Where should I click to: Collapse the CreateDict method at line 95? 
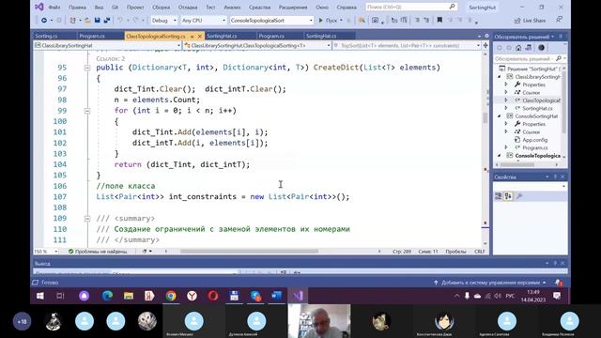coord(87,68)
